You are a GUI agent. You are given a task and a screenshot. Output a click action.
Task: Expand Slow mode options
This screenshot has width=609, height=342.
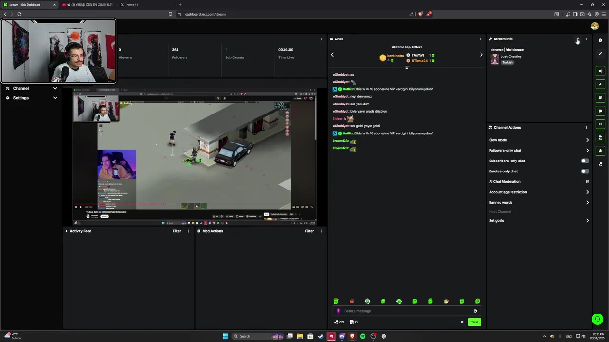tap(539, 140)
